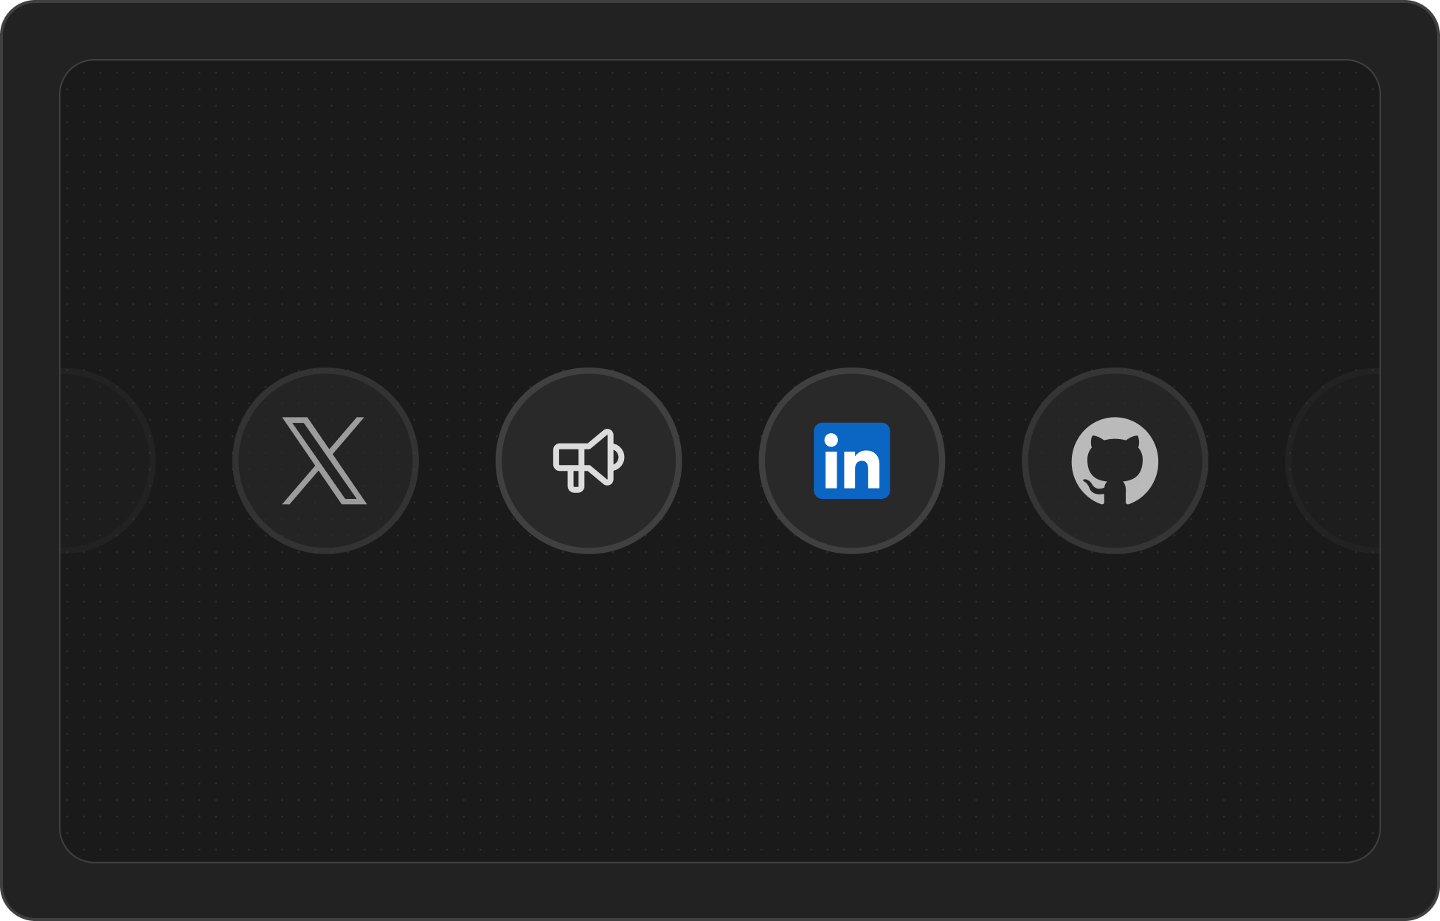Click the outer dark frame border
Image resolution: width=1440 pixels, height=921 pixels.
(720, 30)
